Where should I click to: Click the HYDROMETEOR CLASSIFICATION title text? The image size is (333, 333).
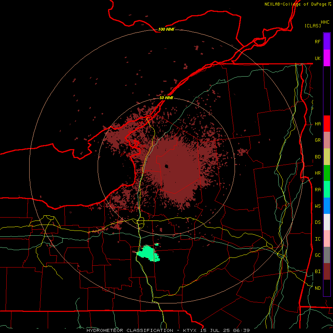tap(130, 330)
